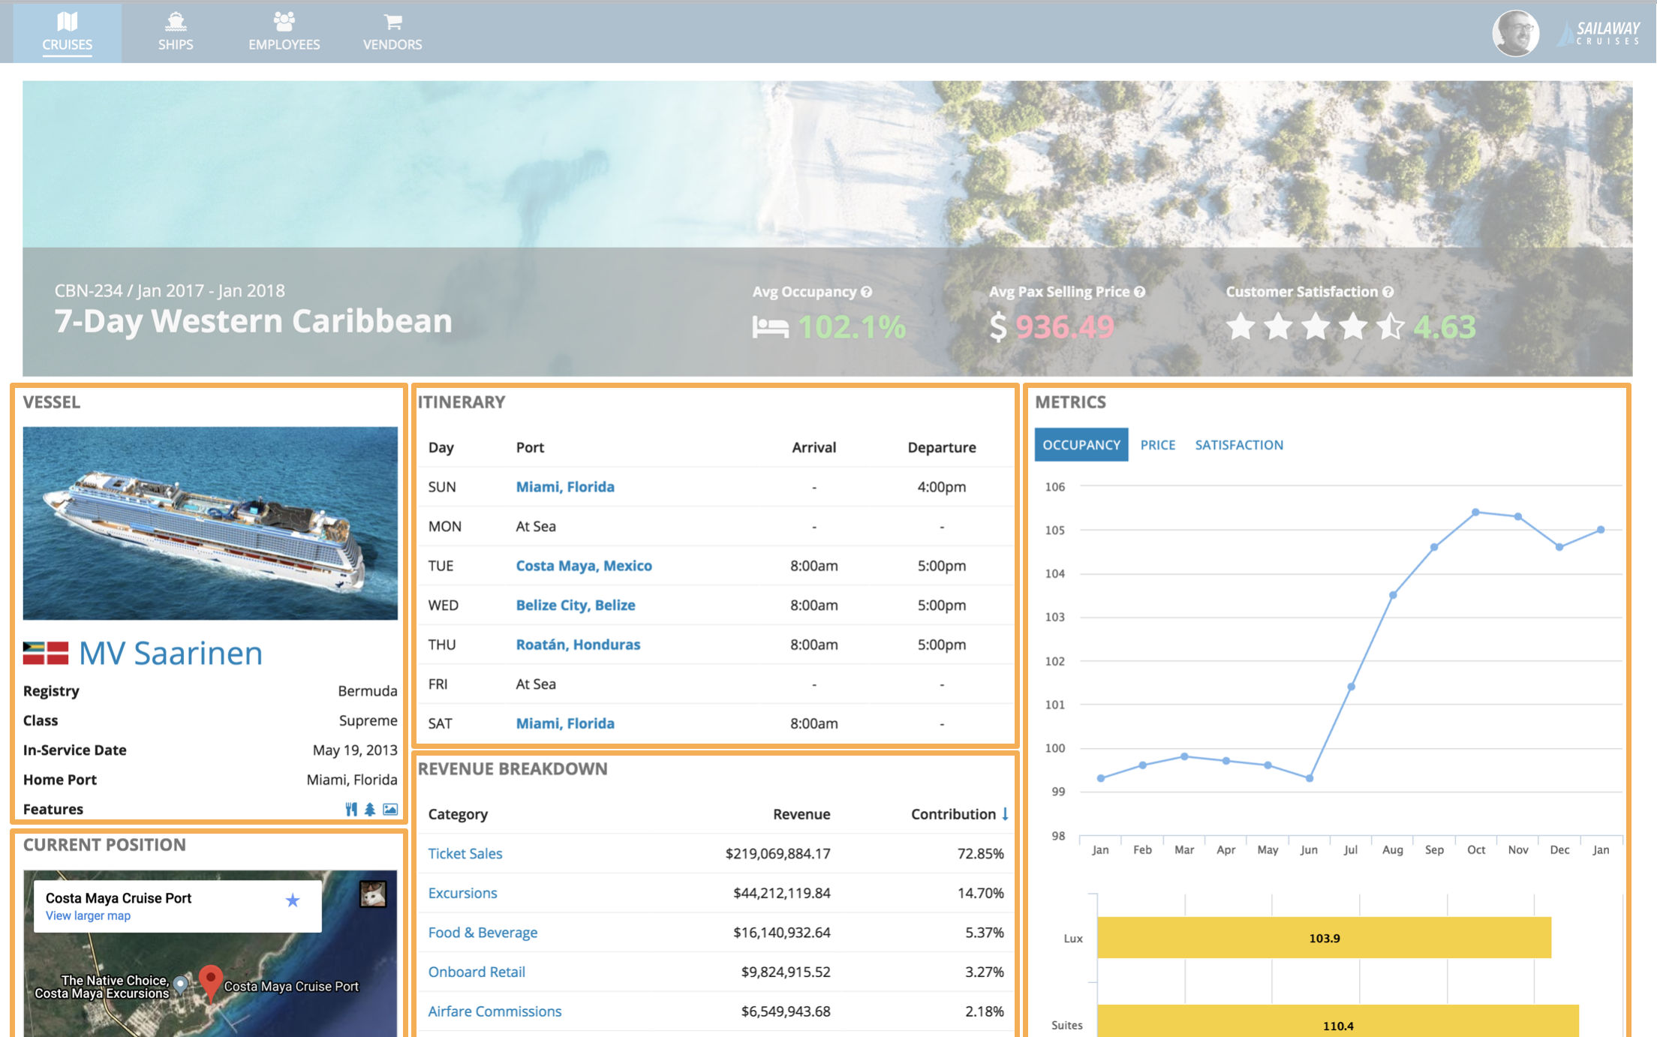The height and width of the screenshot is (1037, 1657).
Task: Click the Bermuda flag icon
Action: tap(46, 653)
